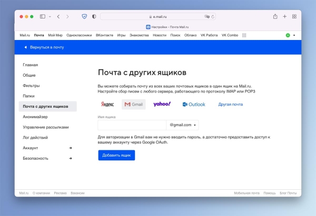Open Помощь footer link
316x216 pixels.
coord(270,193)
